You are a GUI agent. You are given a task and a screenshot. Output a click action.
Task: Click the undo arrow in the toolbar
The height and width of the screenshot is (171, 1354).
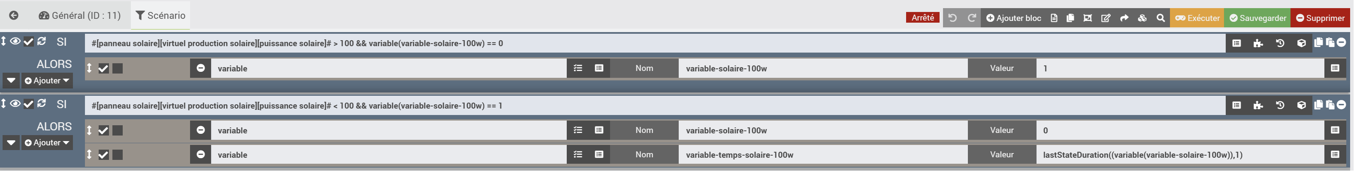click(x=952, y=18)
